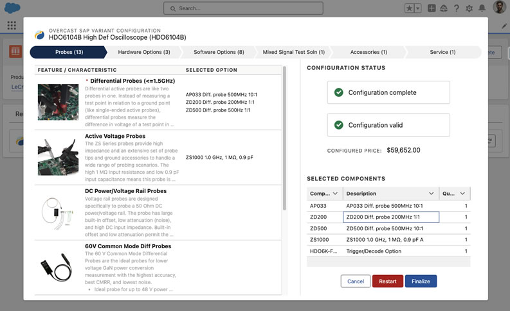
Task: Open the Comp... column header dropdown
Action: (335, 193)
